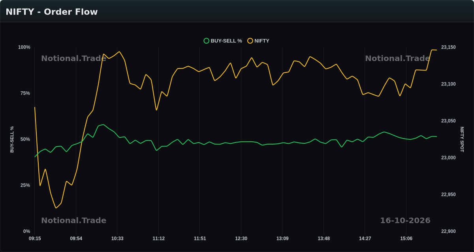Viewport: 474px width, 252px height.
Task: Click the 25% left axis label
Action: [25, 185]
